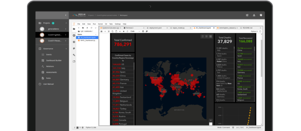
Task: Click the new folder icon in file browser
Action: 83,28
